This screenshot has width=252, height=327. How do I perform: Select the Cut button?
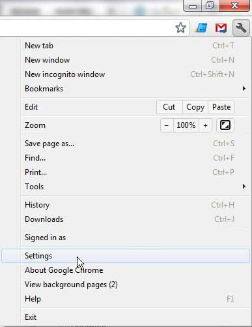tap(169, 107)
